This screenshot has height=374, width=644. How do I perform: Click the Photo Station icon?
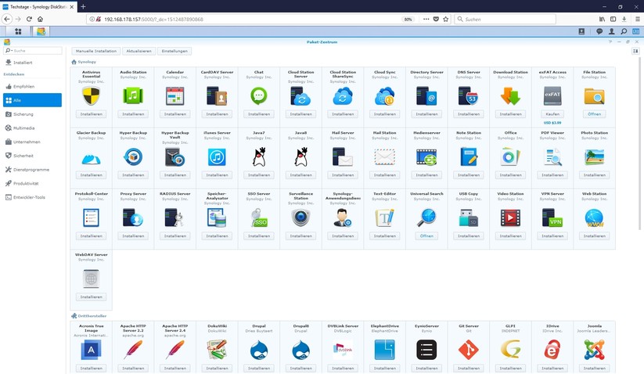[x=594, y=156]
